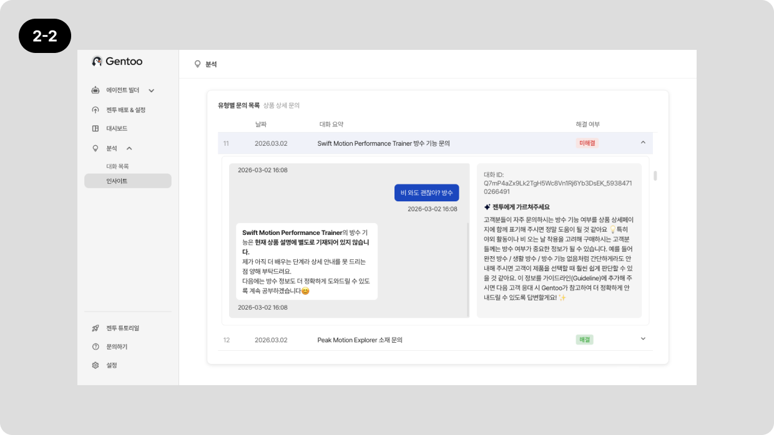The height and width of the screenshot is (435, 774).
Task: Click the 대시보드 layout icon
Action: [x=96, y=128]
